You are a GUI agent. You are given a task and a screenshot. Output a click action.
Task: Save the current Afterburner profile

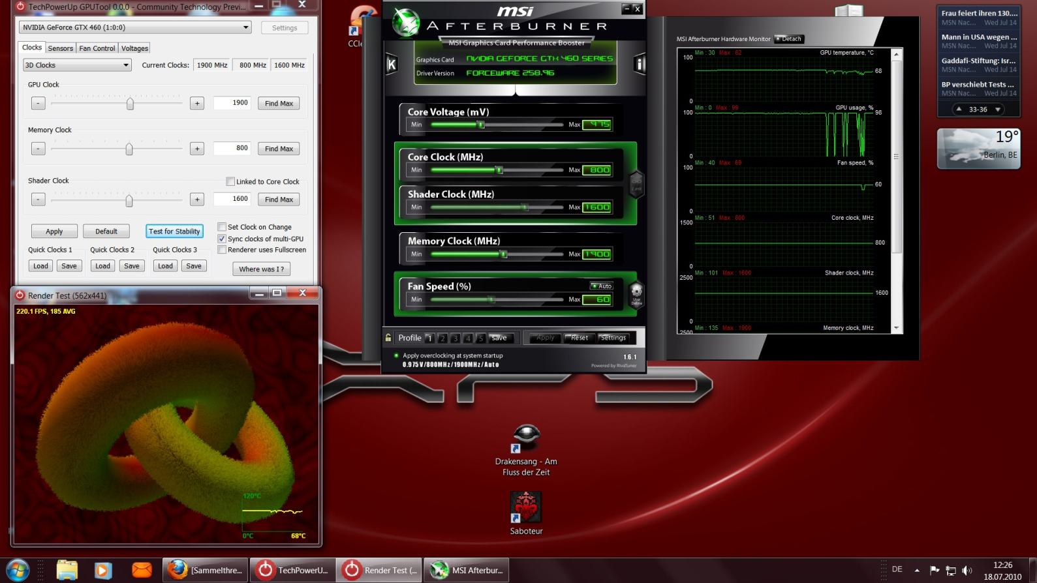click(x=499, y=338)
